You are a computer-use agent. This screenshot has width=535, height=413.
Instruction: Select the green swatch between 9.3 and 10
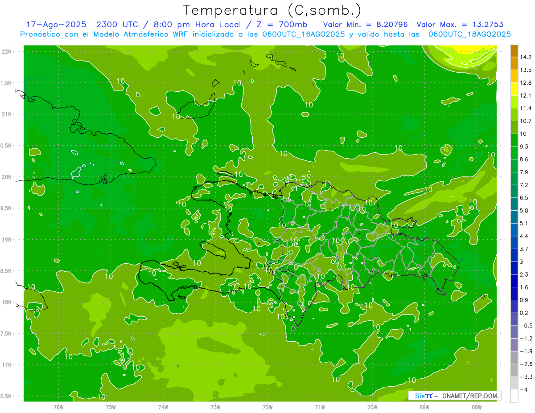click(514, 140)
